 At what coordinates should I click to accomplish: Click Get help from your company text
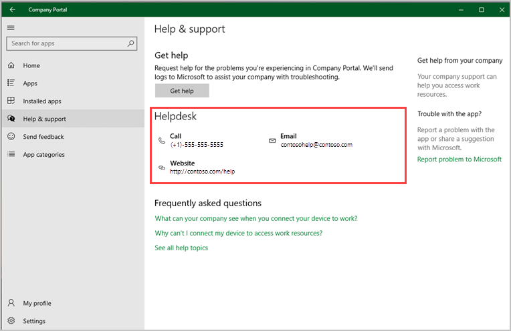(460, 61)
